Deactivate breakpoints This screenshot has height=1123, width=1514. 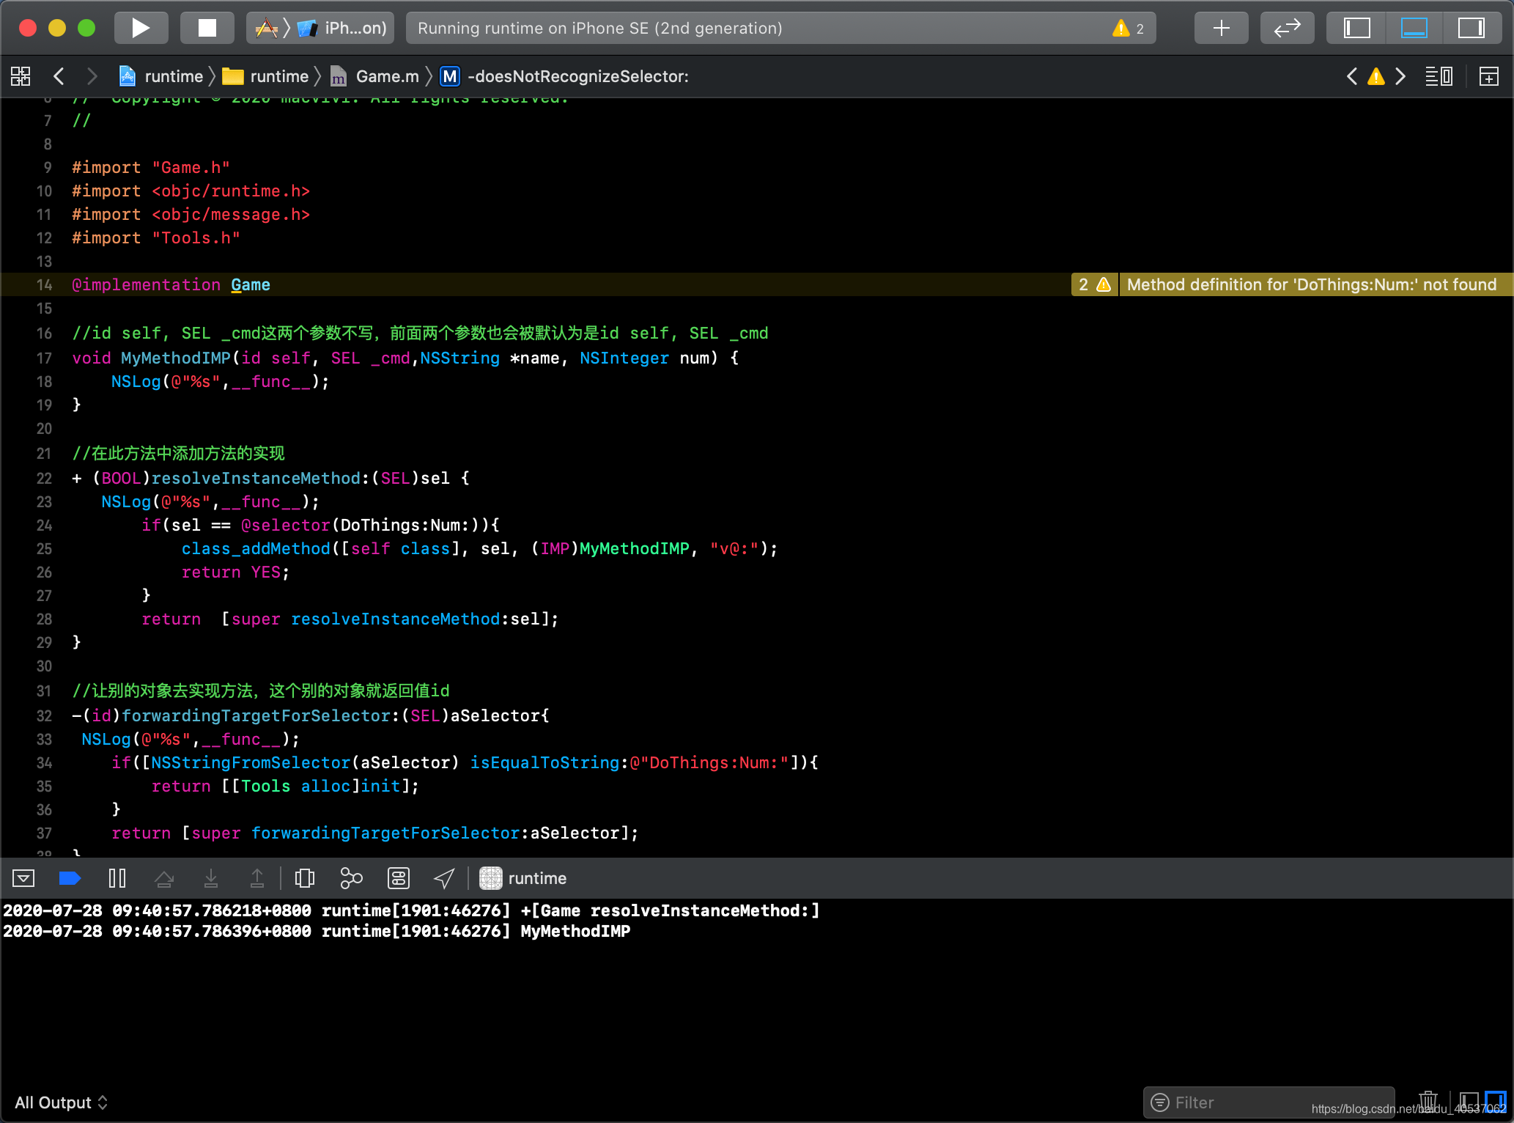pyautogui.click(x=70, y=878)
